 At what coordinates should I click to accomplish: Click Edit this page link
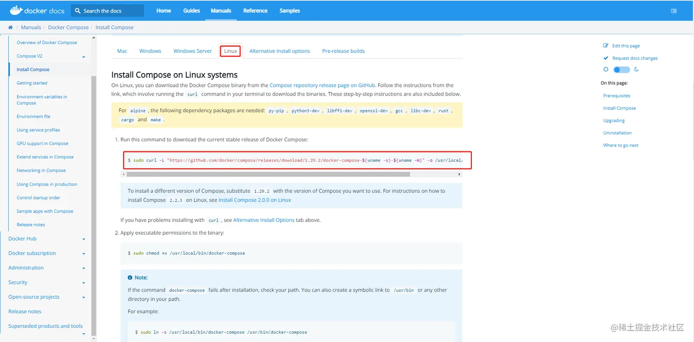[x=626, y=46]
